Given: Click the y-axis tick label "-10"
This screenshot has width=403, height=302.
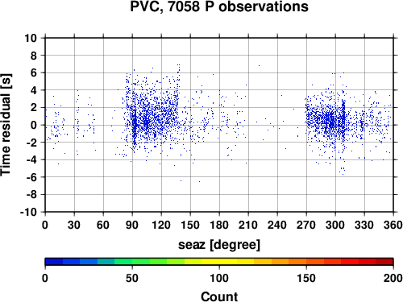Looking at the screenshot, I should [x=28, y=212].
